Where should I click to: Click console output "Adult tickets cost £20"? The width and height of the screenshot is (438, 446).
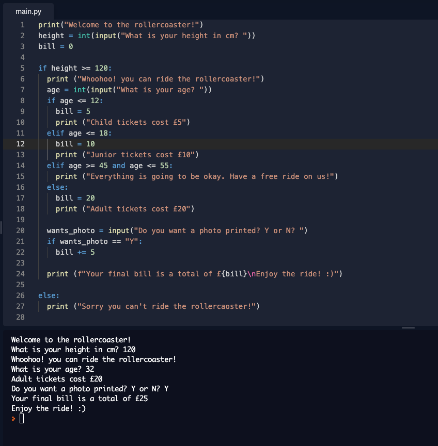(x=57, y=379)
